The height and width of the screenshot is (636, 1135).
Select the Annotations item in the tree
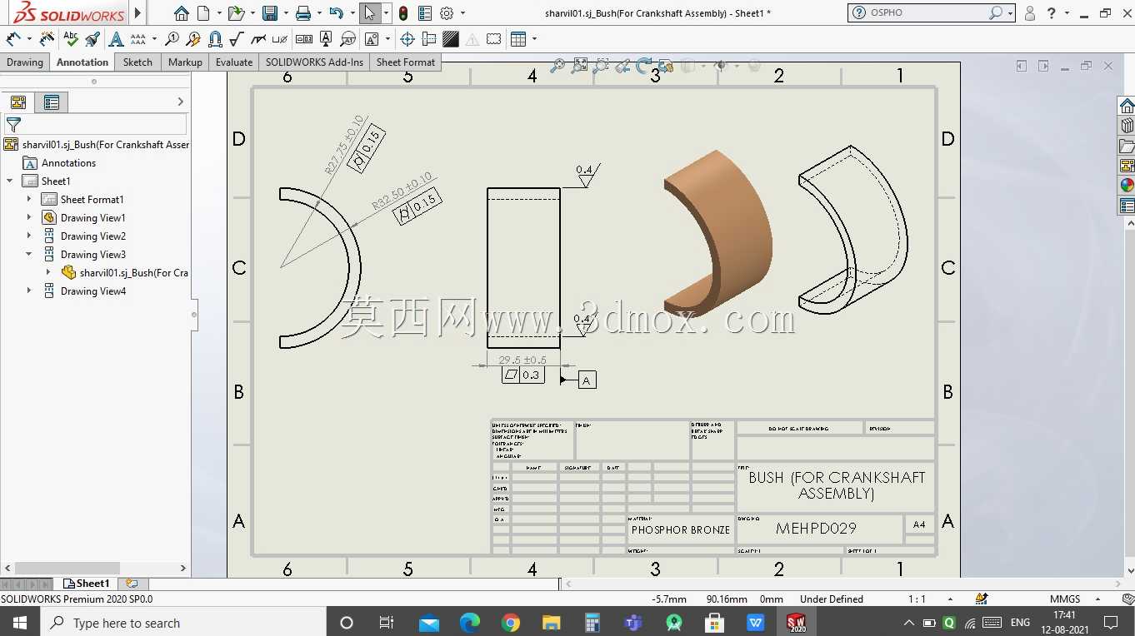(68, 162)
